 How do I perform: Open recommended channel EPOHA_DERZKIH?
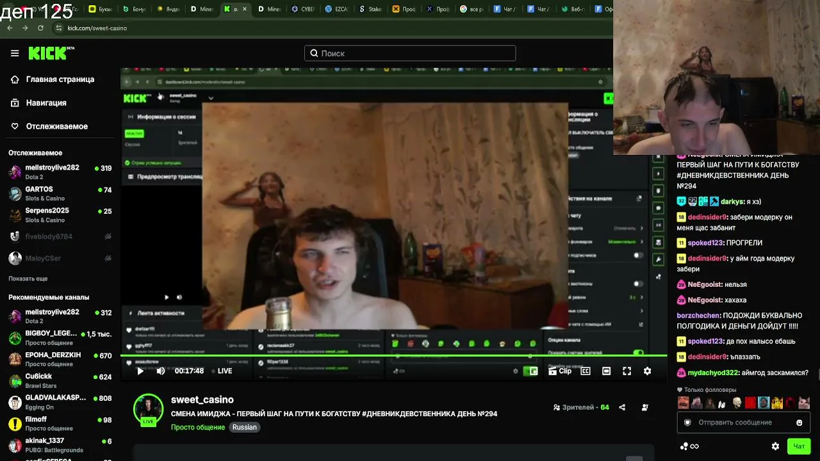click(60, 359)
